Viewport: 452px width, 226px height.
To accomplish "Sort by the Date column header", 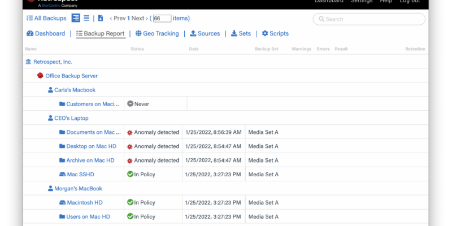I will tap(194, 49).
